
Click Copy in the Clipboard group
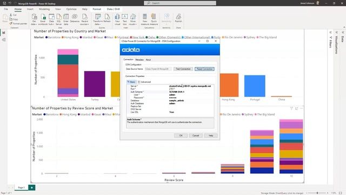14,19
